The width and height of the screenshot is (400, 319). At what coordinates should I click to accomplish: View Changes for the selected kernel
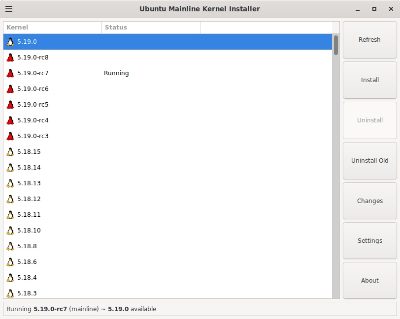point(369,201)
